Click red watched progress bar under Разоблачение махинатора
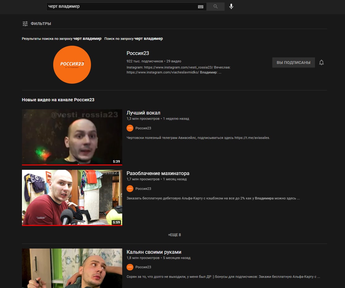 pos(72,225)
